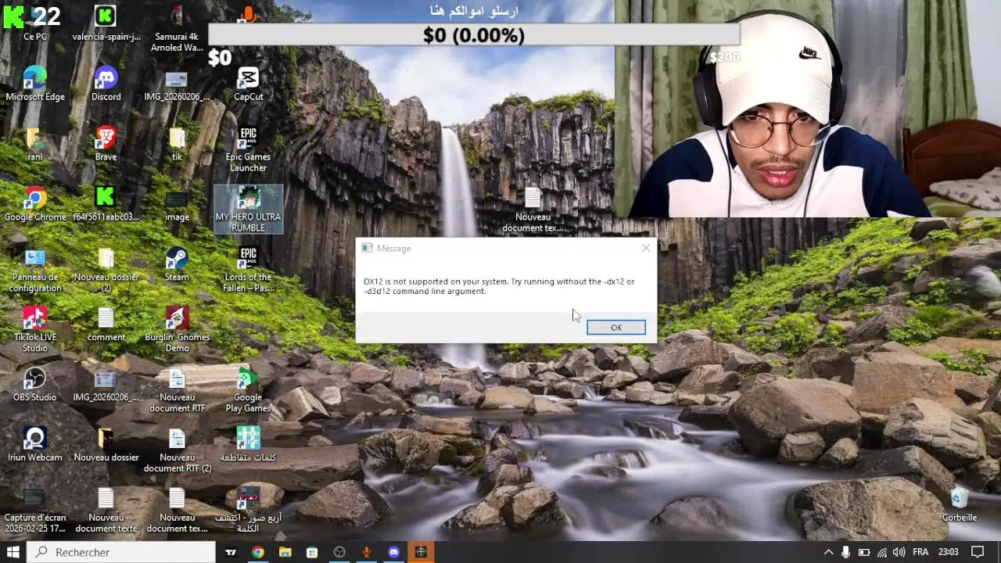1001x563 pixels.
Task: Select the f64f5611aabc03 file icon
Action: click(x=106, y=204)
